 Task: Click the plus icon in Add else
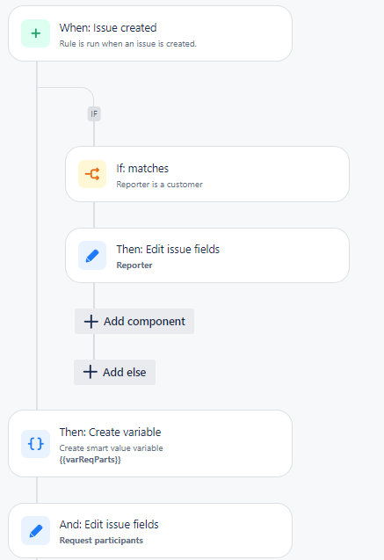[x=91, y=372]
